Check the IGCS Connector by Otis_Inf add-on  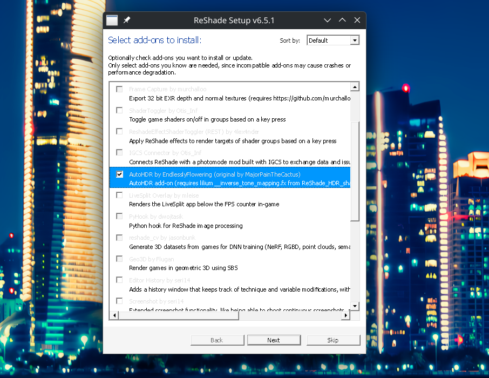[x=119, y=153]
